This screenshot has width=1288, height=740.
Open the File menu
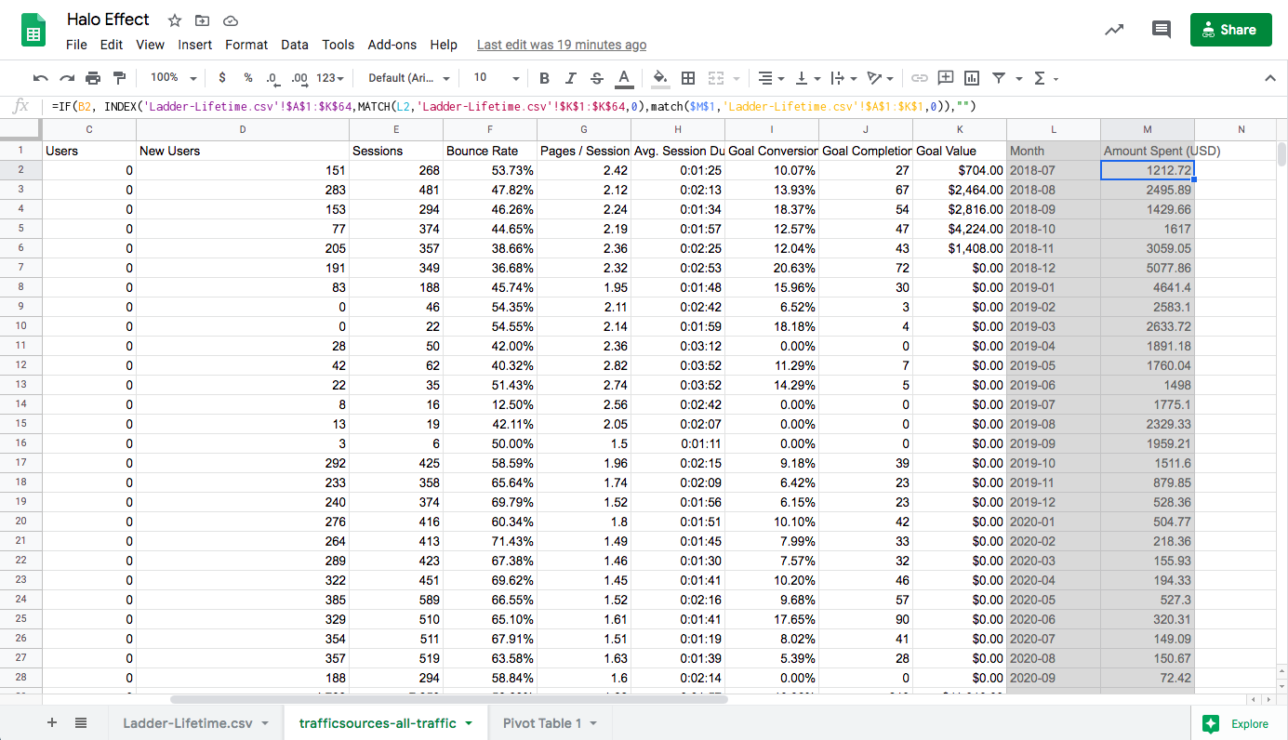[76, 45]
